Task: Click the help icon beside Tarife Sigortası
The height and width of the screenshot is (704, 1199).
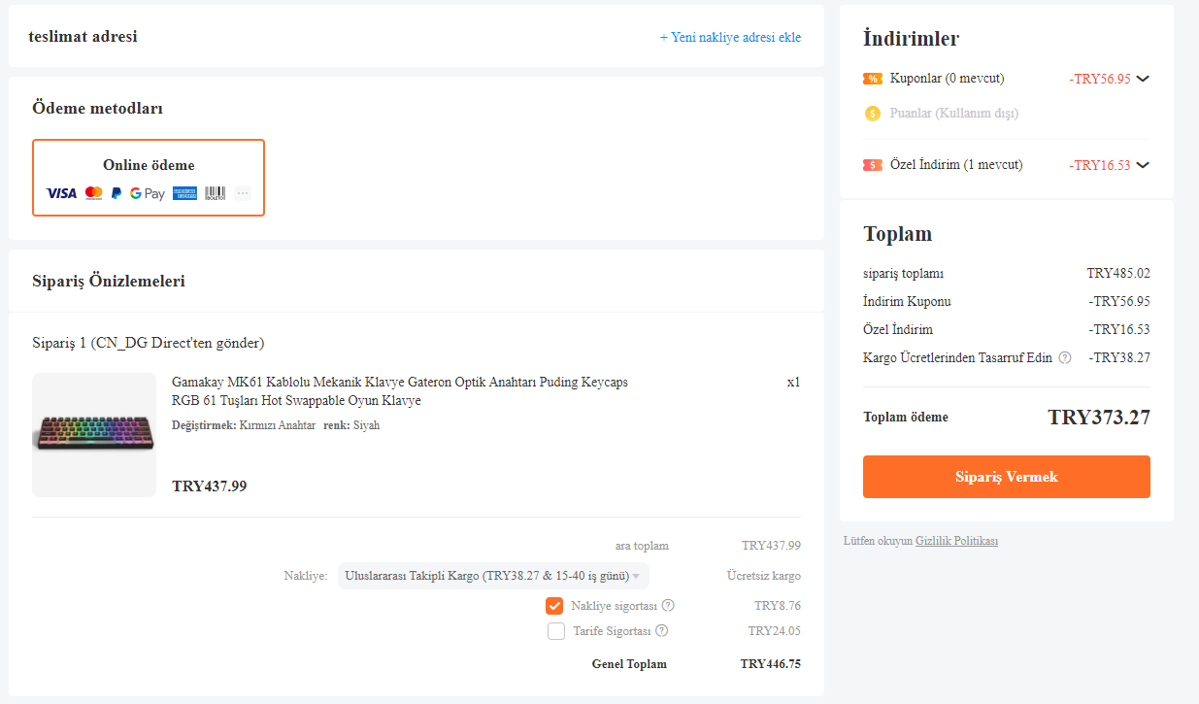Action: pos(662,630)
